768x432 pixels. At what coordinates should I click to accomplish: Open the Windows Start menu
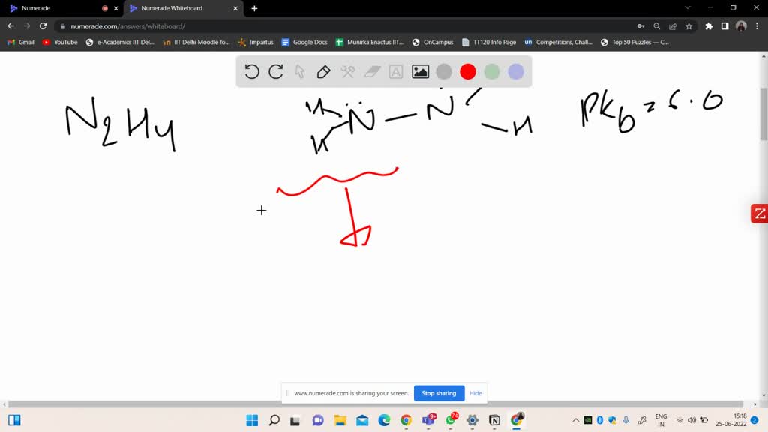252,420
